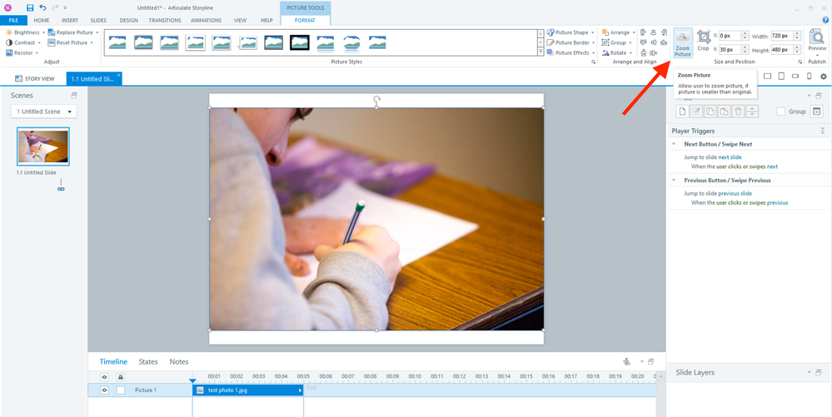Click the STORY VIEW button
The image size is (832, 417).
coord(35,78)
